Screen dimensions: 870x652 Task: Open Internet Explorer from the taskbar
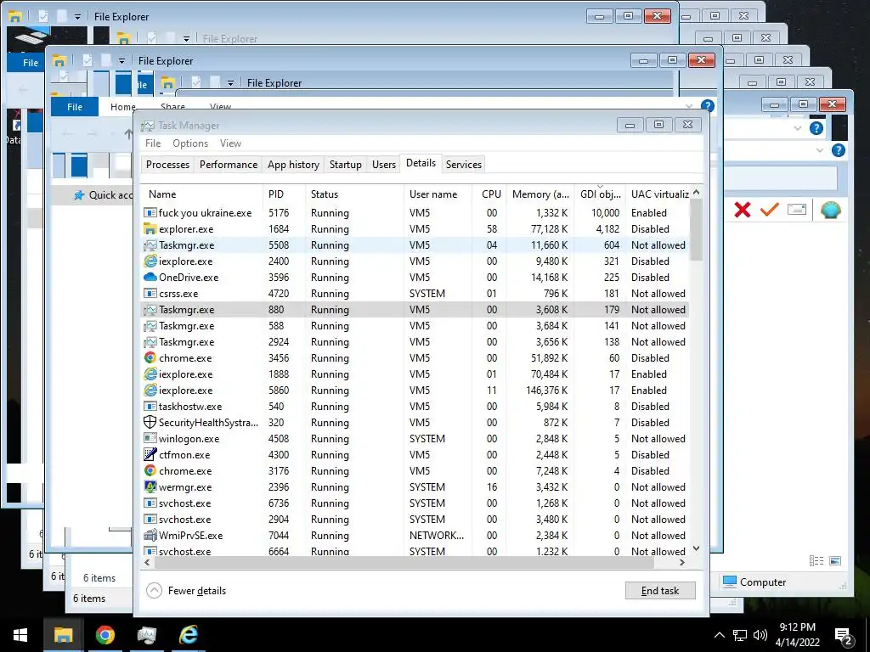pos(189,635)
